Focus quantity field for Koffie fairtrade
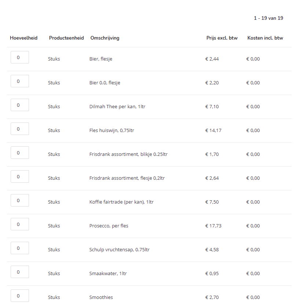The image size is (303, 303). point(20,200)
